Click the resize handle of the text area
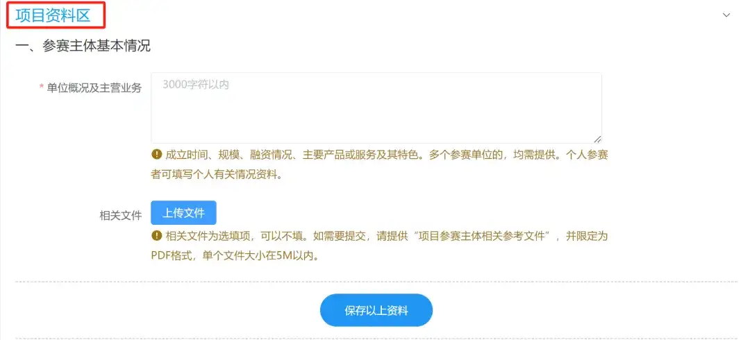This screenshot has width=750, height=340. point(597,139)
